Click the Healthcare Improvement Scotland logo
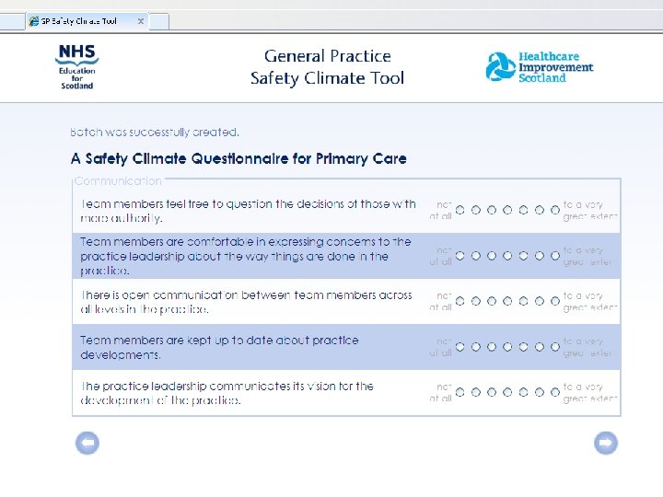Viewport: 663px width, 497px height. pos(540,67)
